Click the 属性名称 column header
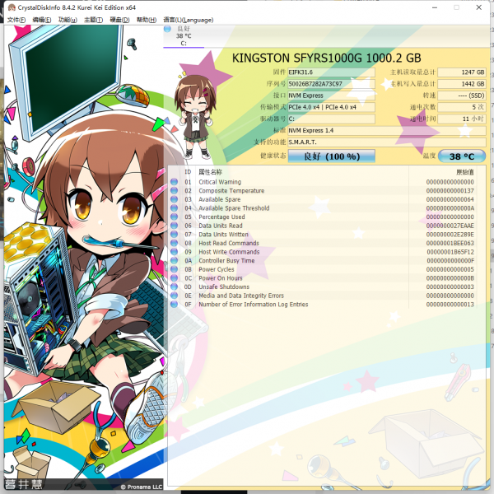The image size is (494, 494). click(210, 172)
